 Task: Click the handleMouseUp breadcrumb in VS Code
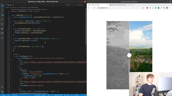[x=34, y=7]
